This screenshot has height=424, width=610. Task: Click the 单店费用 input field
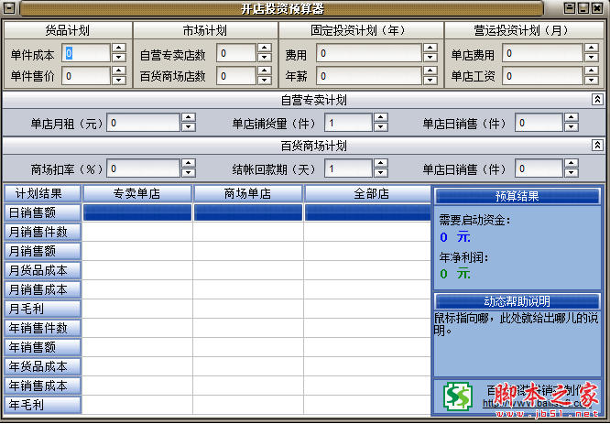(543, 53)
